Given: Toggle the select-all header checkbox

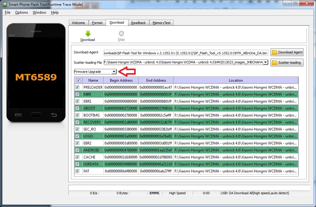Looking at the screenshot, I should click(x=78, y=80).
